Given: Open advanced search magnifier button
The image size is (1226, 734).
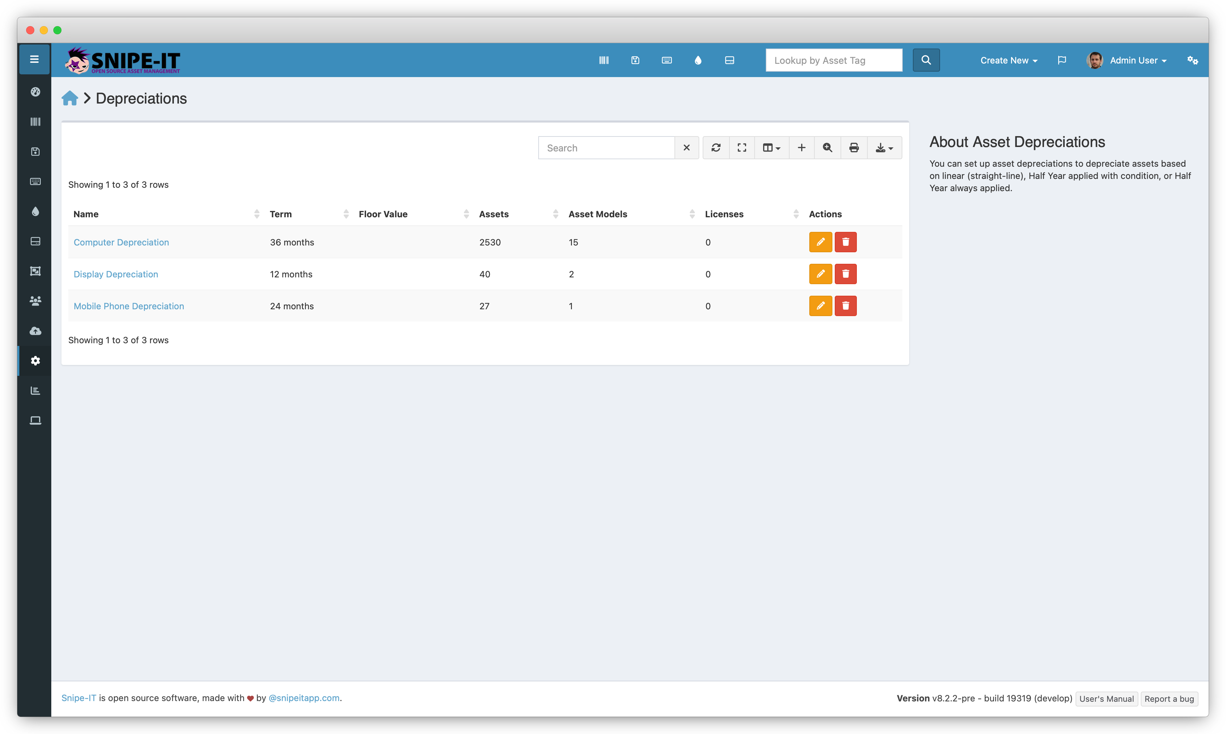Looking at the screenshot, I should point(827,148).
